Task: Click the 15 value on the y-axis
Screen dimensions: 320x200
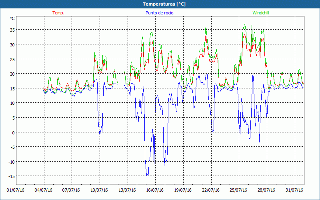Action: click(12, 88)
